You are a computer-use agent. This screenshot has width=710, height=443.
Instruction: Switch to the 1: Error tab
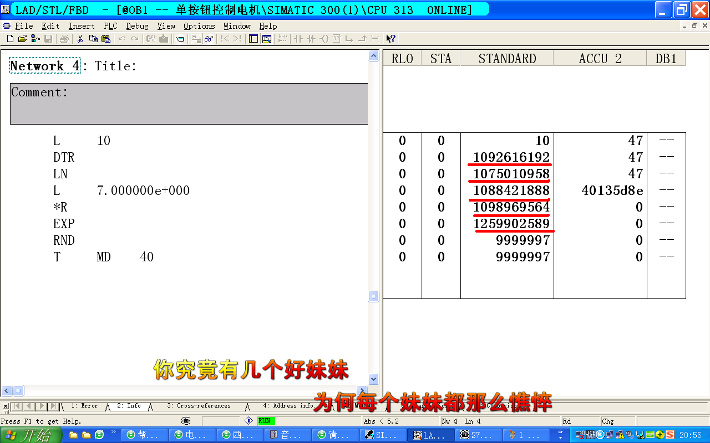tap(84, 406)
